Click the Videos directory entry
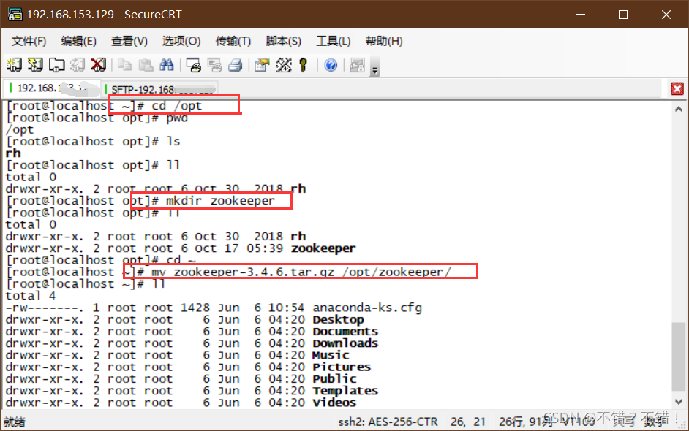Screen dimensions: 689x431 tap(334, 403)
